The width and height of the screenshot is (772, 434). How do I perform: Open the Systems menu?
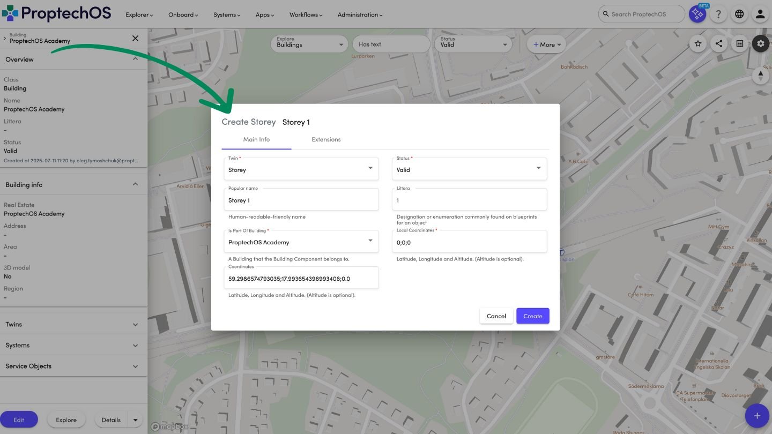point(227,15)
